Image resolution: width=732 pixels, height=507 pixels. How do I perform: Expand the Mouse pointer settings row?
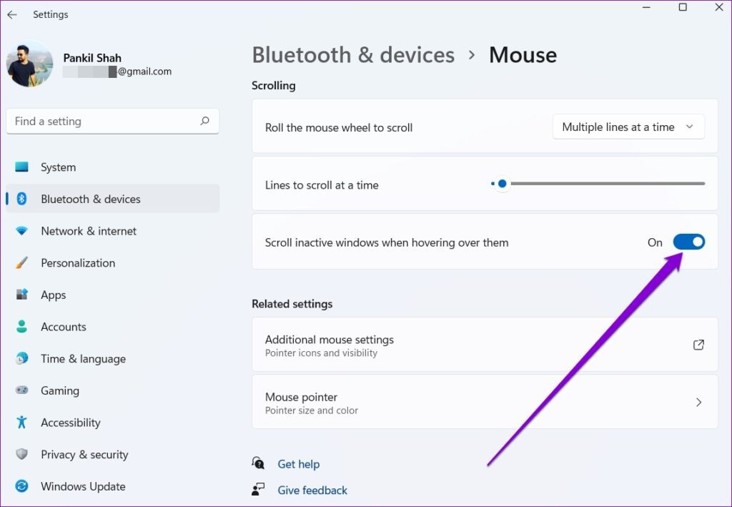485,402
